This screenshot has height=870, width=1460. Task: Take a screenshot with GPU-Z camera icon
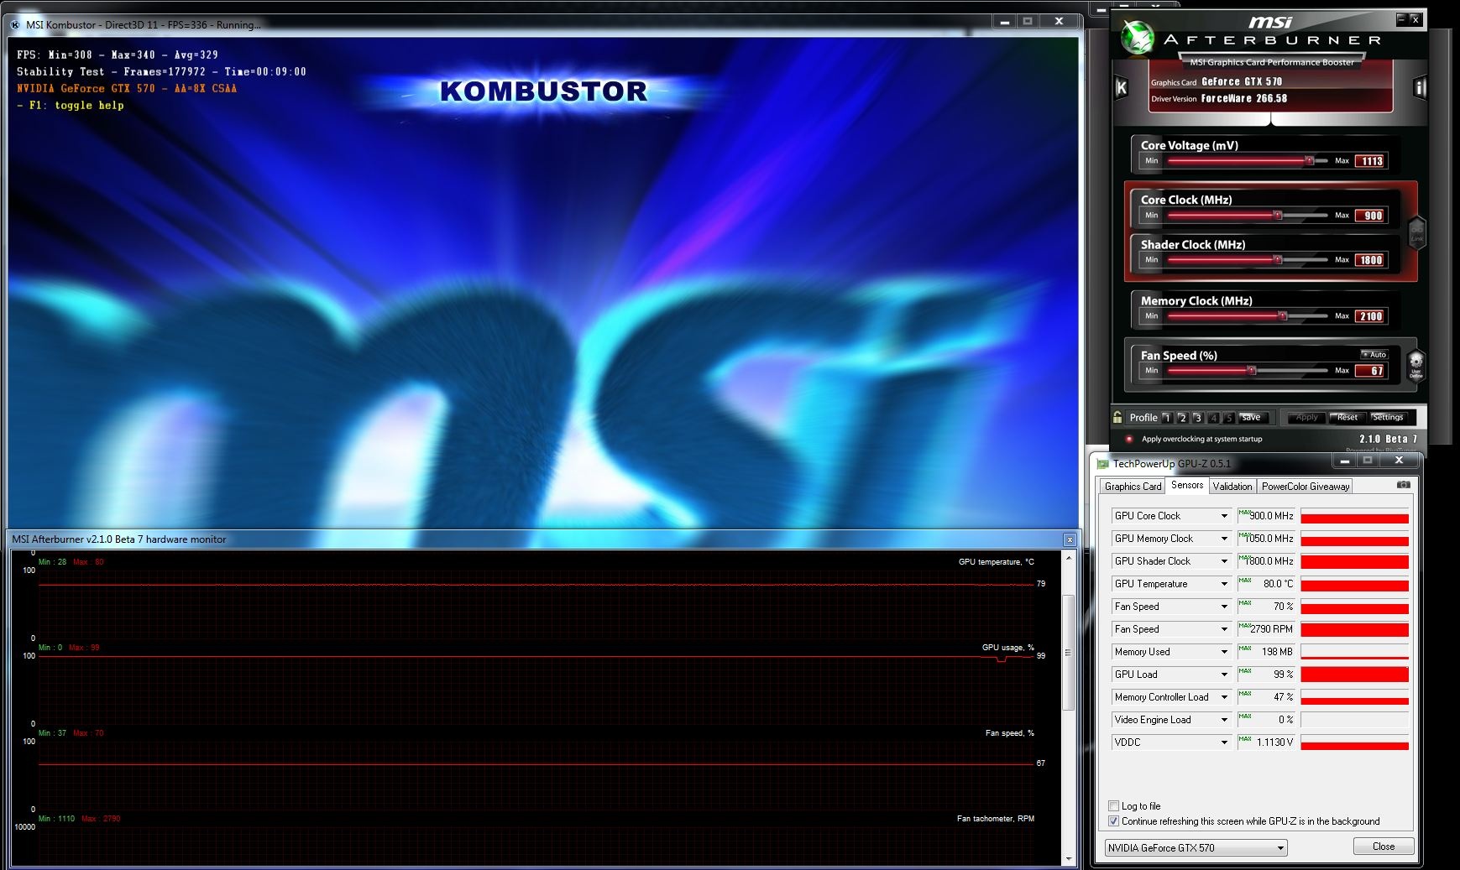tap(1403, 485)
